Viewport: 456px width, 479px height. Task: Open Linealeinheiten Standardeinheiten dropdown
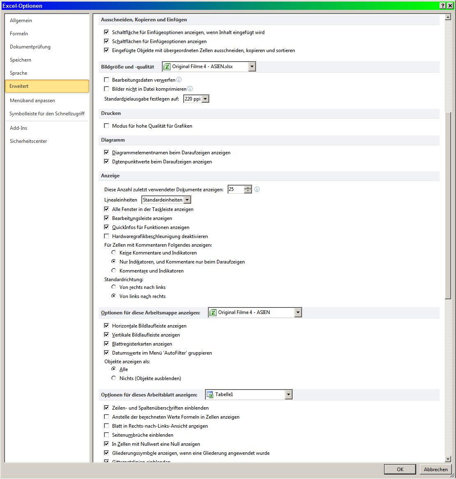[x=187, y=200]
